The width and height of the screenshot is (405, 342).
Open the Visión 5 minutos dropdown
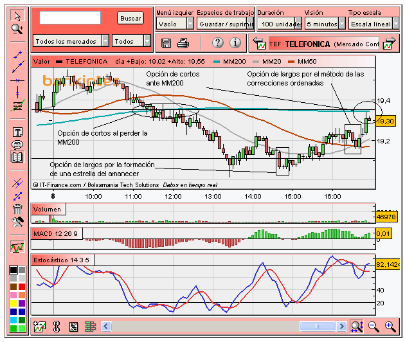point(325,24)
